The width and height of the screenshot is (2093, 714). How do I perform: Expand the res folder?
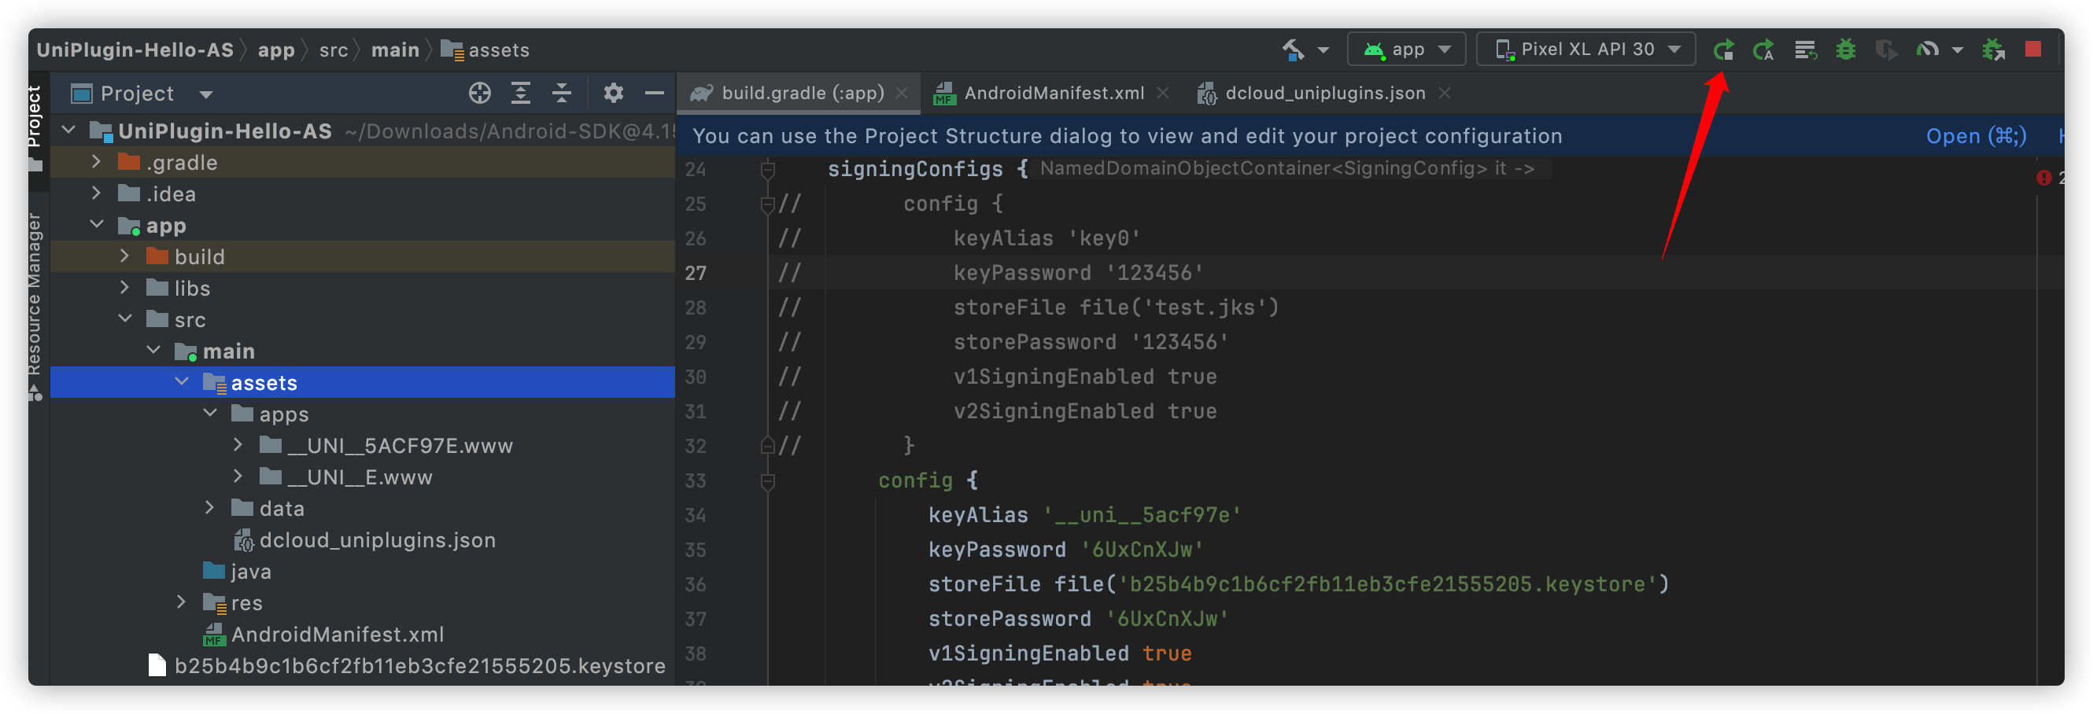[x=181, y=602]
